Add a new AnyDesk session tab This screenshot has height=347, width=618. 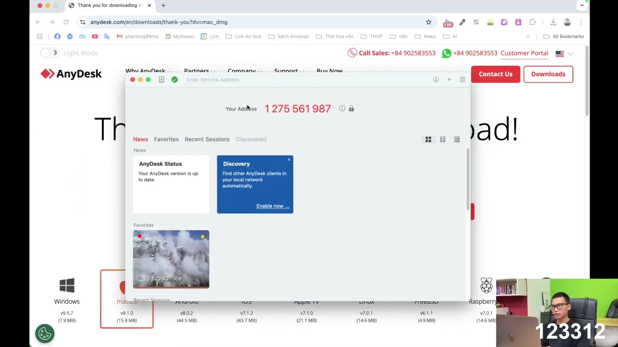pos(449,79)
